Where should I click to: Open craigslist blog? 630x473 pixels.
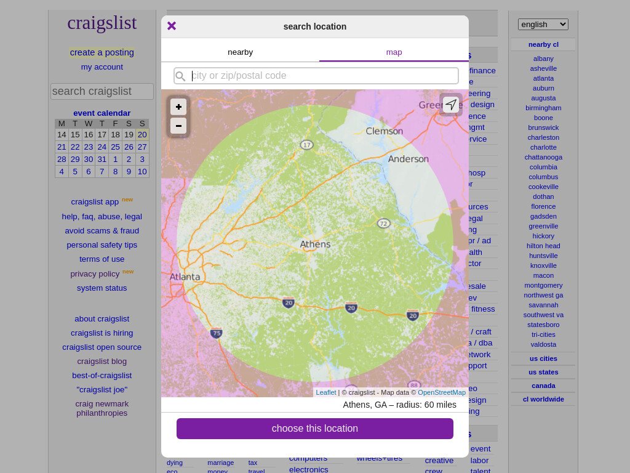(102, 361)
